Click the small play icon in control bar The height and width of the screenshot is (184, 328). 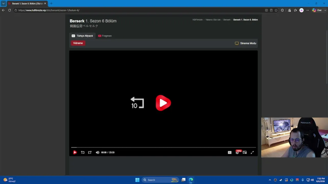[x=75, y=152]
